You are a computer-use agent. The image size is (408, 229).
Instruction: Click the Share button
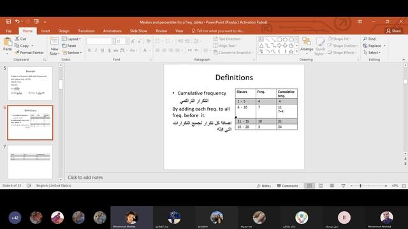click(394, 31)
